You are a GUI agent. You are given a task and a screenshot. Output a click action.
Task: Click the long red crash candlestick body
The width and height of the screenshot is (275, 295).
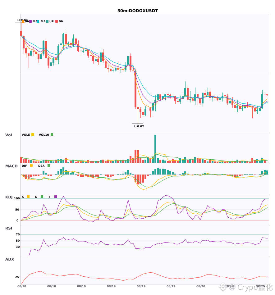135,89
